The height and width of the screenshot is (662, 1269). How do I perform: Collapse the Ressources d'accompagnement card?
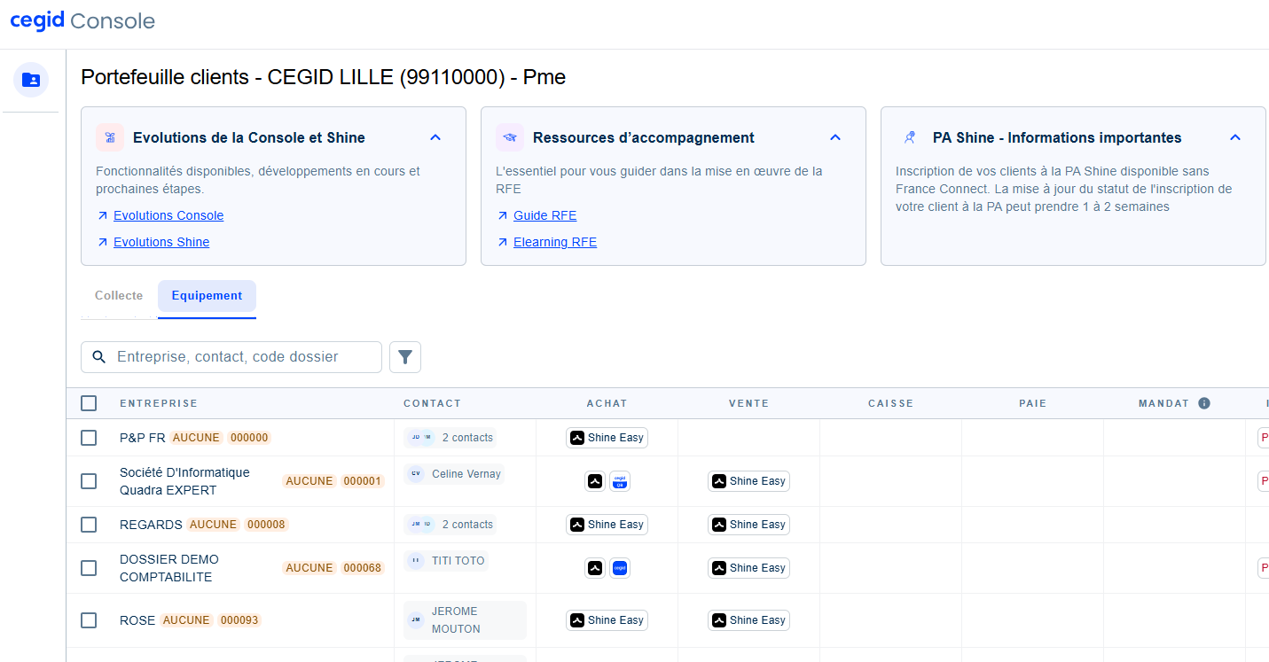pos(835,137)
